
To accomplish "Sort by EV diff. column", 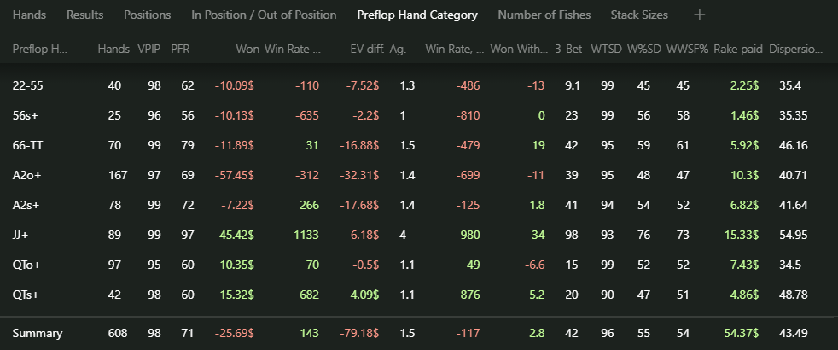I will pyautogui.click(x=367, y=50).
